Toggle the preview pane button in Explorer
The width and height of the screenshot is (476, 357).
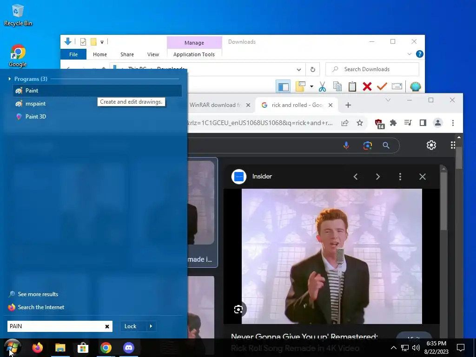click(283, 87)
